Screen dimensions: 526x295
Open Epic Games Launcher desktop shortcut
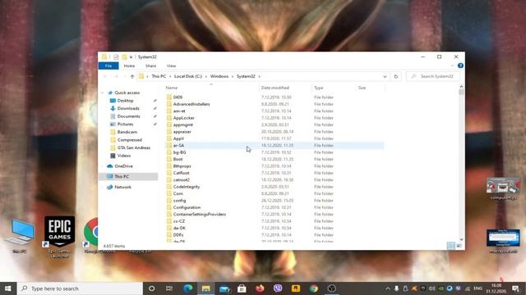tap(59, 237)
